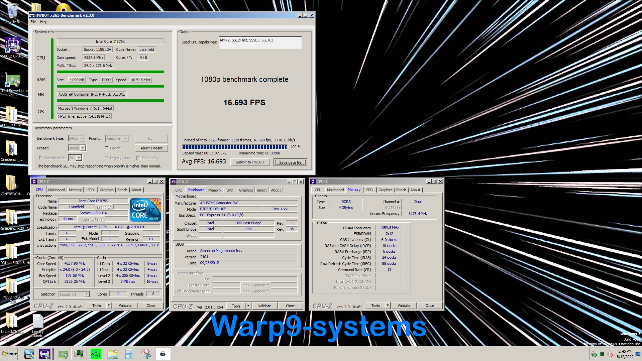
Task: Click the Start button on the taskbar
Action: pyautogui.click(x=9, y=354)
